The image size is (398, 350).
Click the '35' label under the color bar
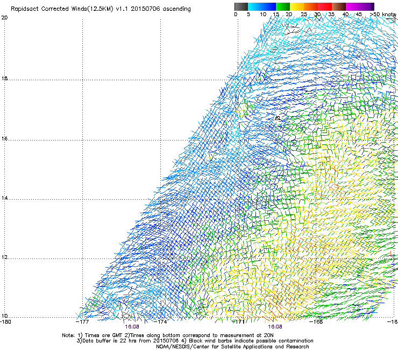(x=331, y=15)
